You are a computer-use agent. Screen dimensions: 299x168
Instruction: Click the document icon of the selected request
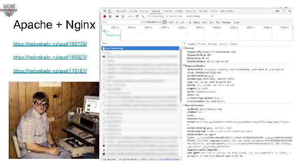[103, 49]
